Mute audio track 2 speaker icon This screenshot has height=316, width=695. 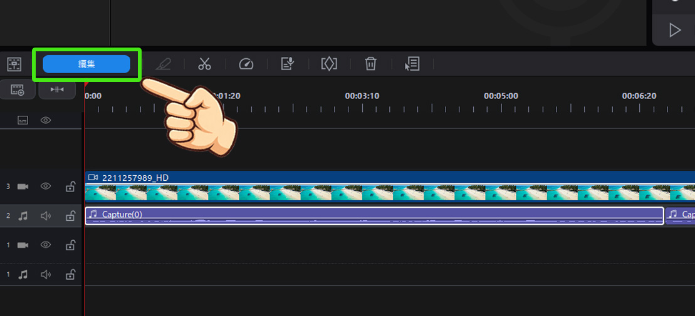[x=46, y=216]
